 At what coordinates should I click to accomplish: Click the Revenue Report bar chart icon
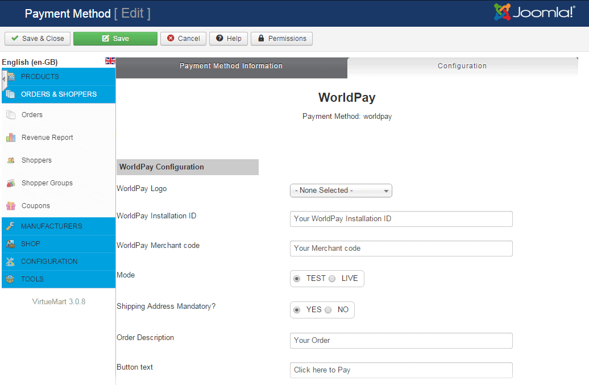click(x=11, y=138)
